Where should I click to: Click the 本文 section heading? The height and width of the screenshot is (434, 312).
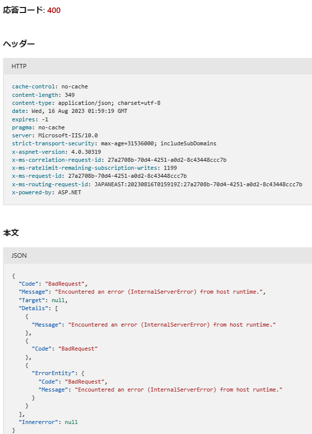click(11, 233)
